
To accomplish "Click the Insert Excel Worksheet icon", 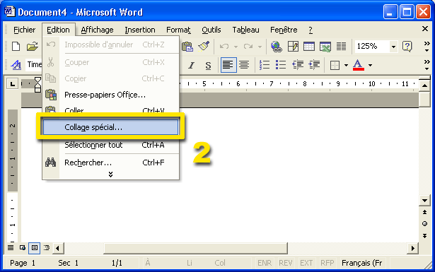I will (x=325, y=46).
